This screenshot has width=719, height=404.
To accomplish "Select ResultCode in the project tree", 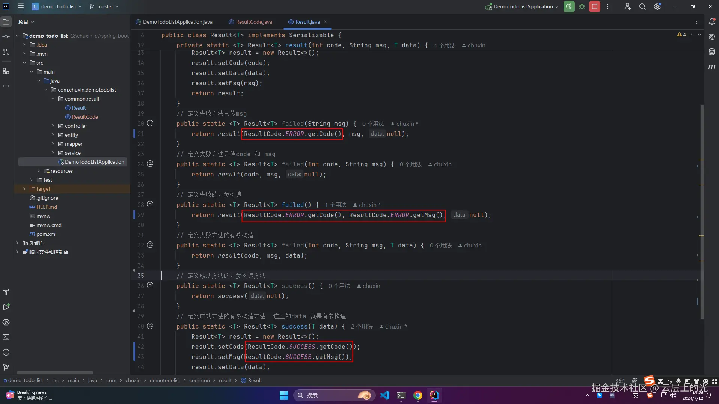I will coord(85,117).
